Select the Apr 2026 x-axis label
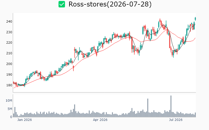Screen dimensions: 209x130 tap(100, 120)
